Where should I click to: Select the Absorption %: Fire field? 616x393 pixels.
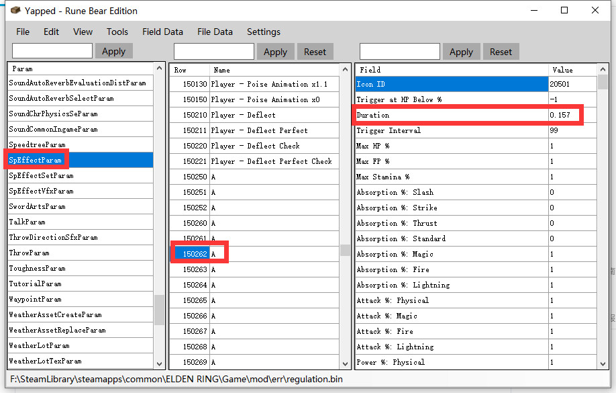[x=452, y=269]
